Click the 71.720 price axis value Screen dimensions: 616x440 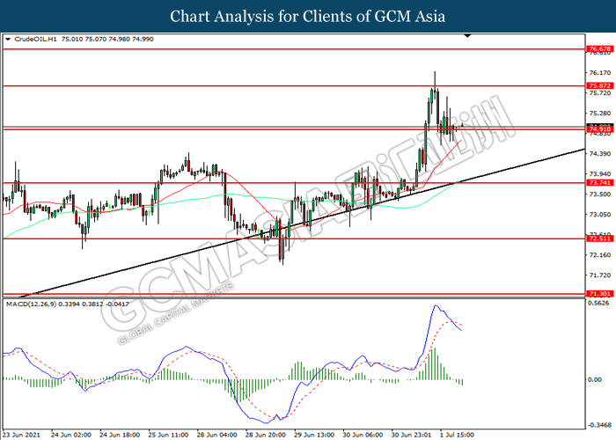[600, 275]
